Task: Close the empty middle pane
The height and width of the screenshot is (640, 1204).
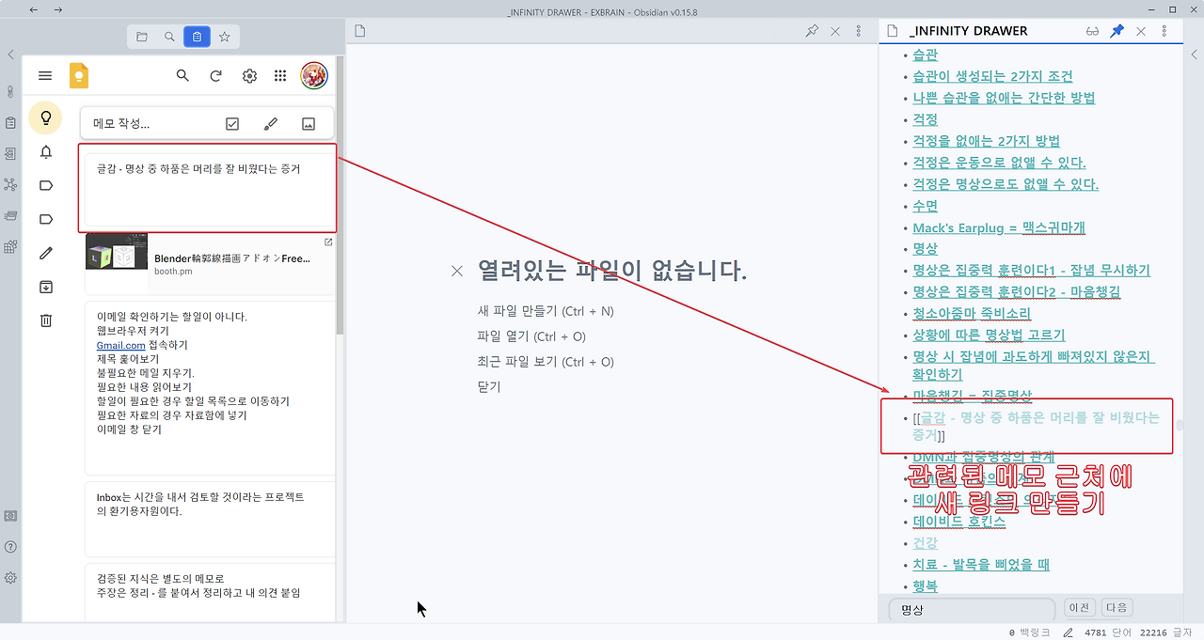Action: point(835,31)
